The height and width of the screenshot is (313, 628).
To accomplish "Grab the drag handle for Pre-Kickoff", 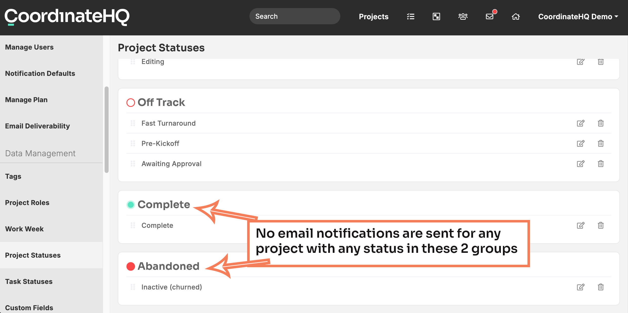I will [x=133, y=143].
